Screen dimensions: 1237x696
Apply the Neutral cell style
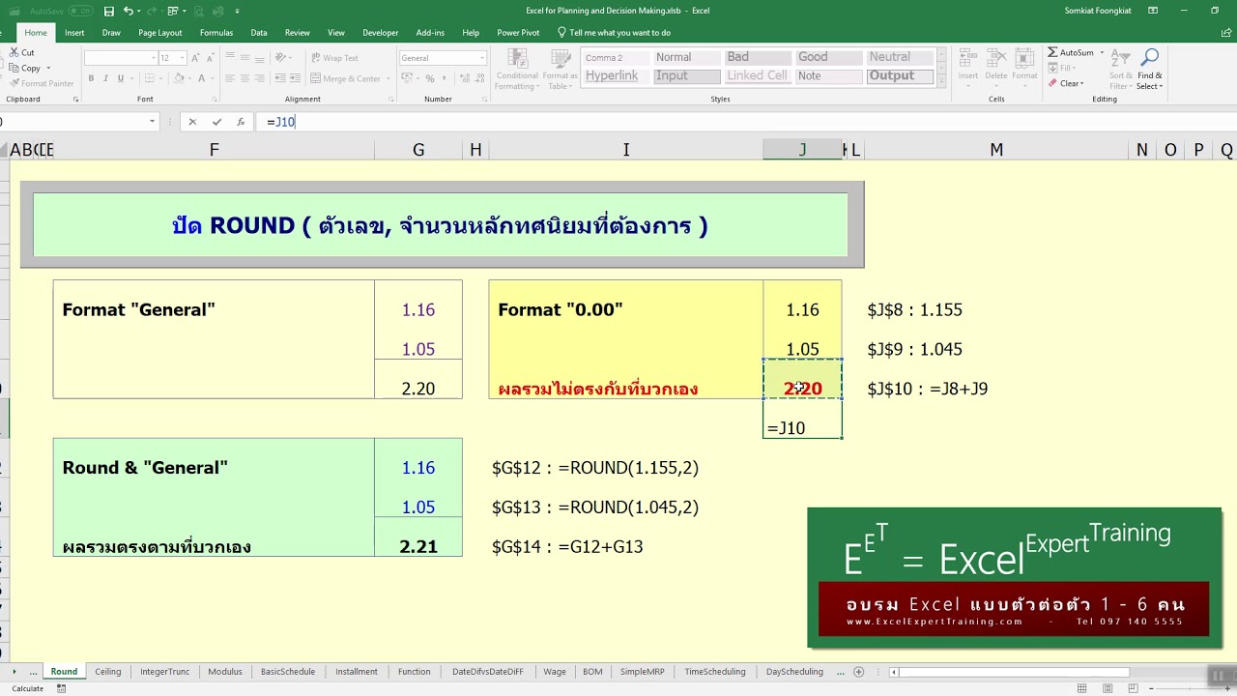click(x=899, y=57)
